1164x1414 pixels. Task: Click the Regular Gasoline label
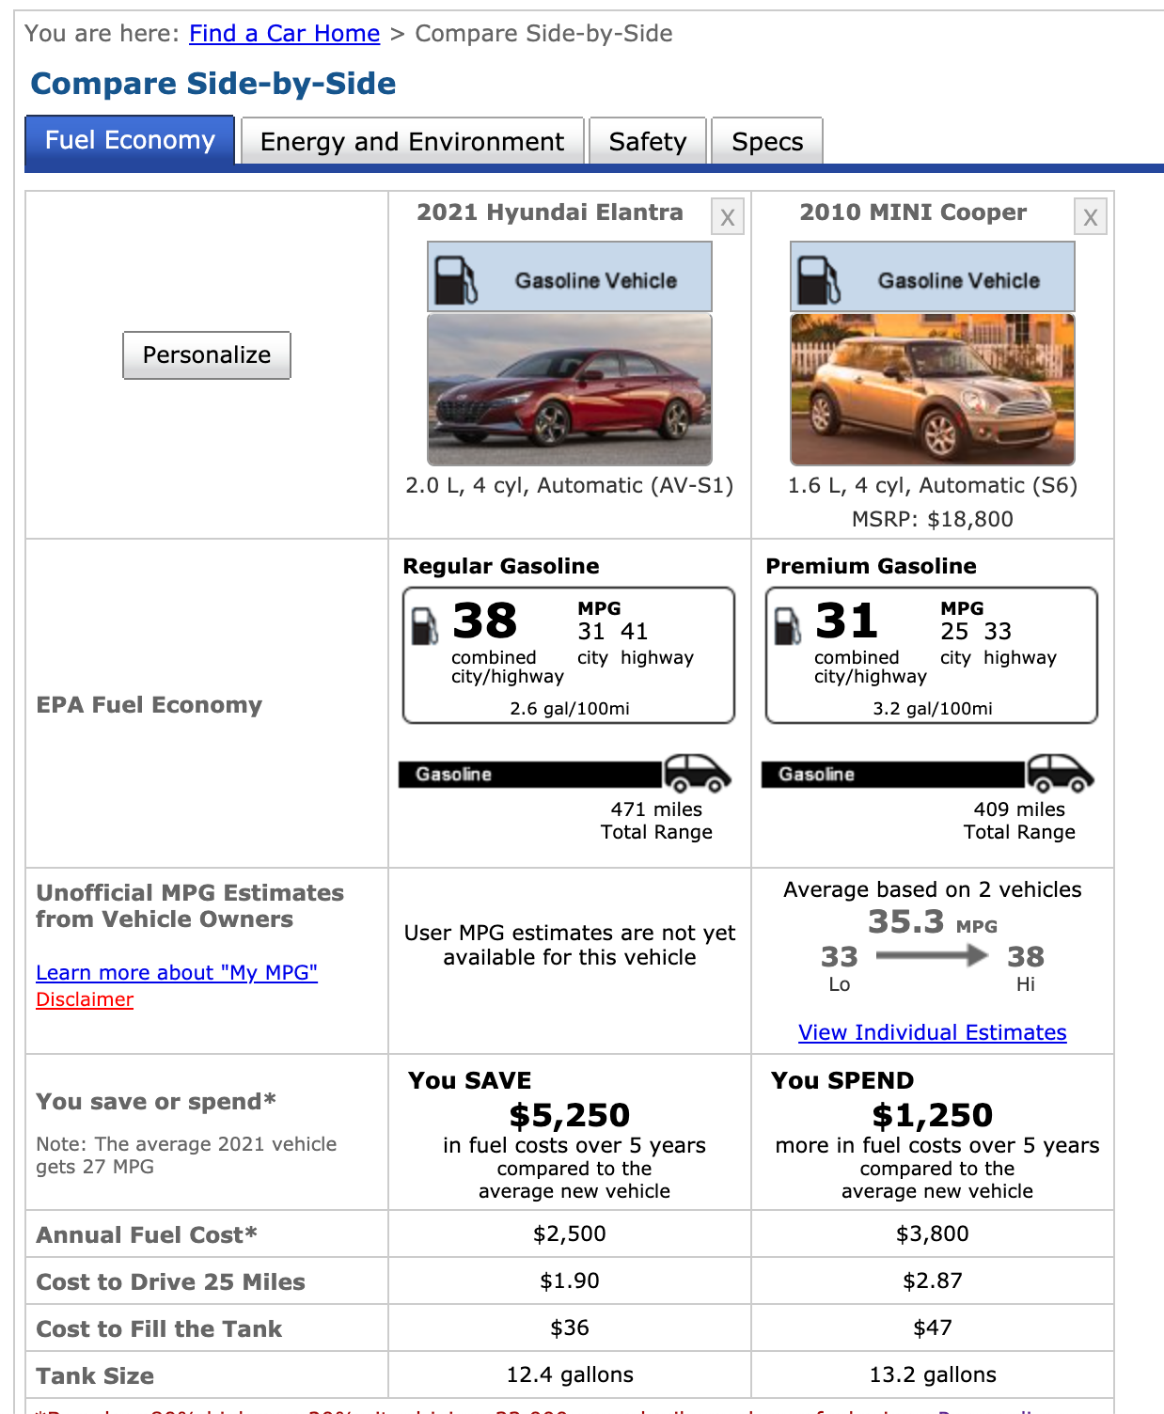pos(501,566)
